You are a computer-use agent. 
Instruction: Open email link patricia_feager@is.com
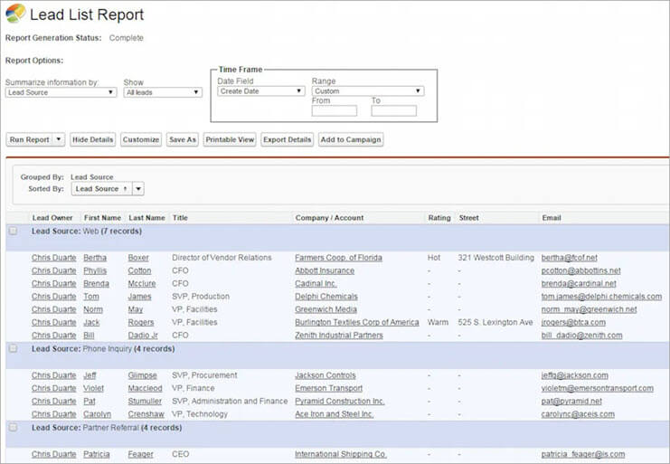583,454
